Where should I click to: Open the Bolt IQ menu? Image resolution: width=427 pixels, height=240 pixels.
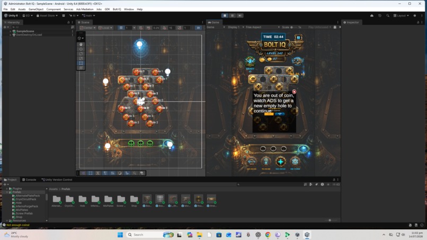(x=117, y=9)
